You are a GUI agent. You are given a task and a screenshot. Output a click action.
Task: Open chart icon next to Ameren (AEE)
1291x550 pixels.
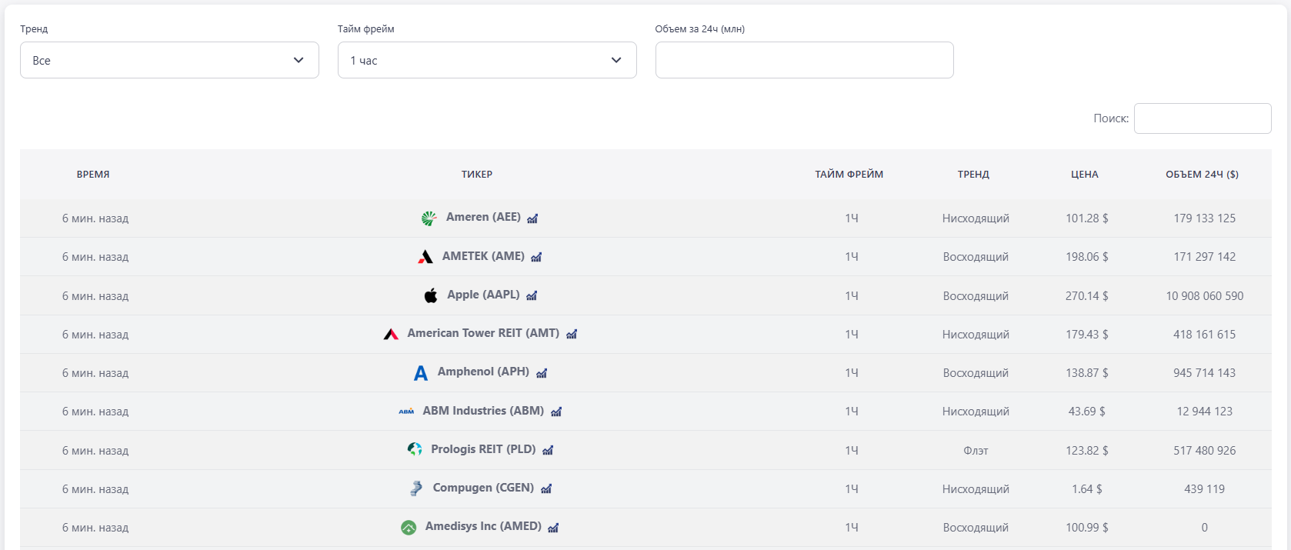532,218
